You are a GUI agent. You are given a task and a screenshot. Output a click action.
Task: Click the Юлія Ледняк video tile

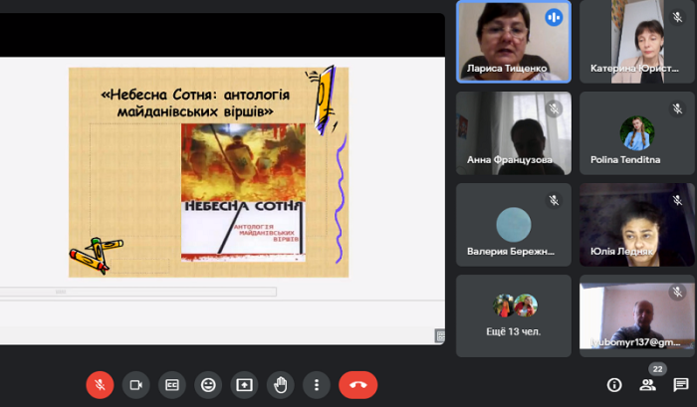click(637, 224)
